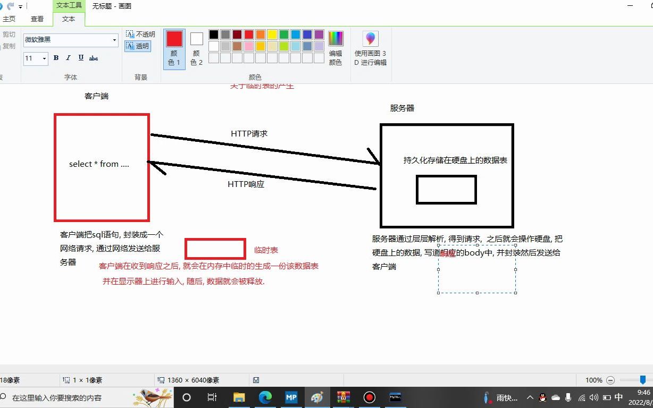
Task: Pick the yellow color swatch from palette
Action: [x=273, y=34]
